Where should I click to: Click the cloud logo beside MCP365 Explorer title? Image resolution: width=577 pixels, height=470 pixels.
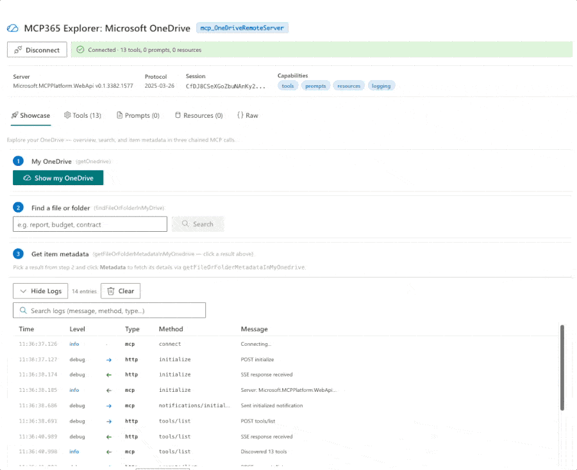[12, 28]
